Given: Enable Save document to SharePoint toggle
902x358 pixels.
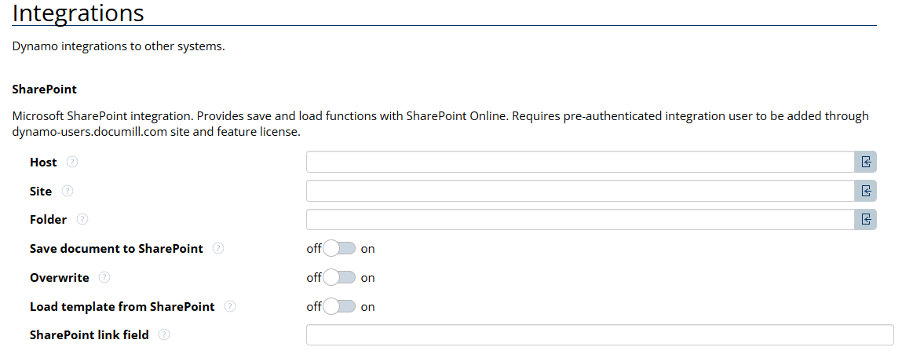Looking at the screenshot, I should [340, 249].
